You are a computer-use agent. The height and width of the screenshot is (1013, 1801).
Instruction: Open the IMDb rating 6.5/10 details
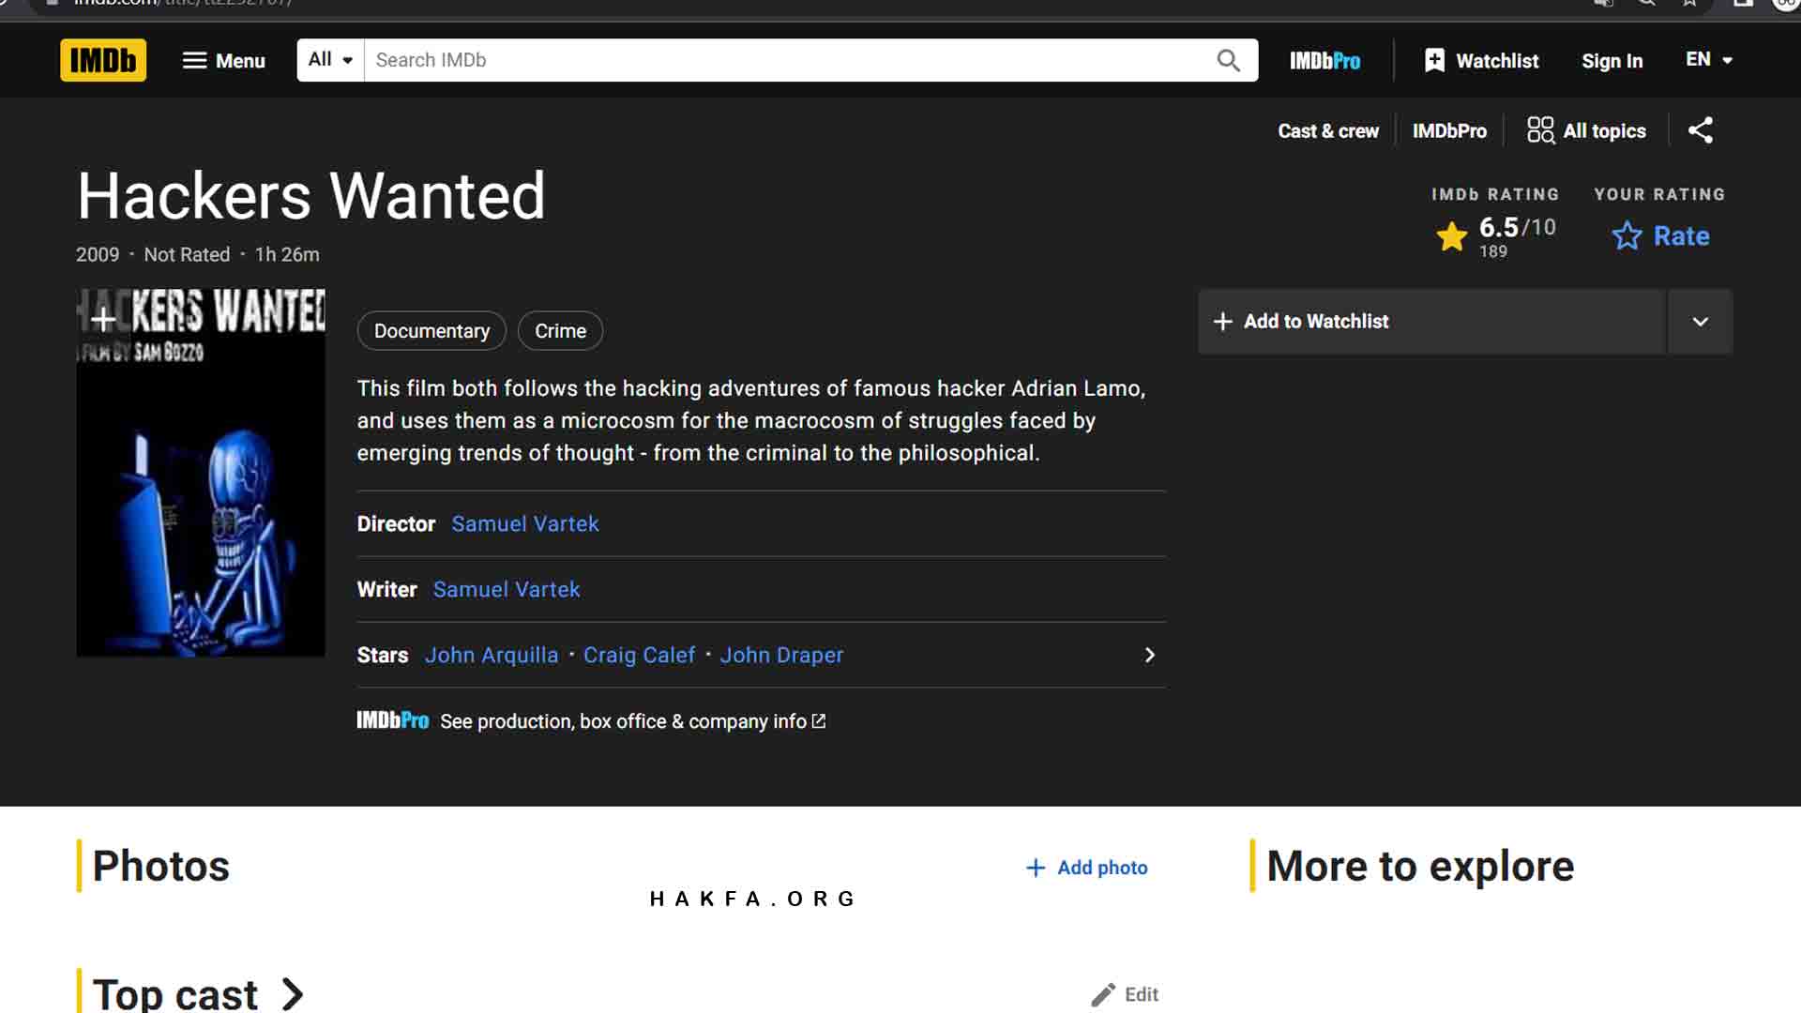coord(1495,236)
